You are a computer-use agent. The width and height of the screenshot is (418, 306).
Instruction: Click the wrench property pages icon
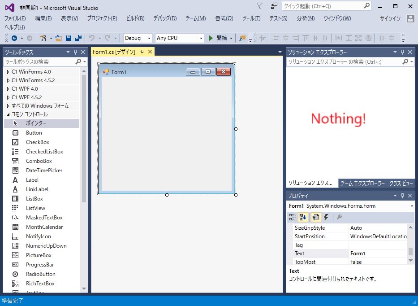tap(339, 217)
